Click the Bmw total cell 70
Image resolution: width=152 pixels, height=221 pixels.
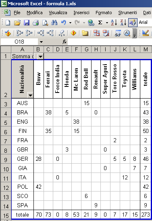click(x=39, y=215)
